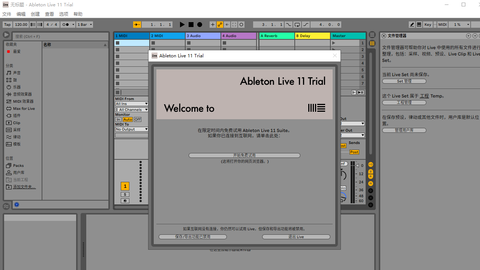Toggle the Track Delay D button
The image size is (480, 270).
click(x=370, y=190)
